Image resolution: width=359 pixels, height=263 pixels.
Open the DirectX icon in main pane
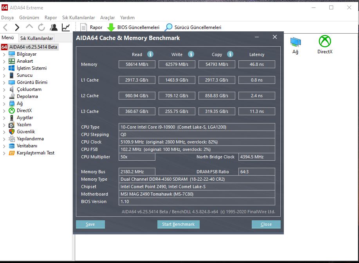(325, 41)
